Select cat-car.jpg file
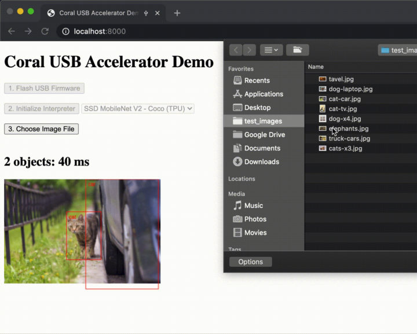The image size is (417, 334). tap(361, 99)
